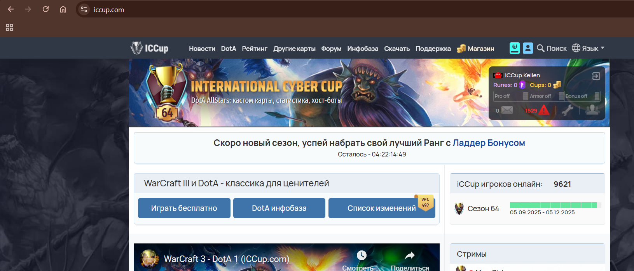Open the blue user profile icon
Viewport: 634px width, 271px height.
coord(528,48)
